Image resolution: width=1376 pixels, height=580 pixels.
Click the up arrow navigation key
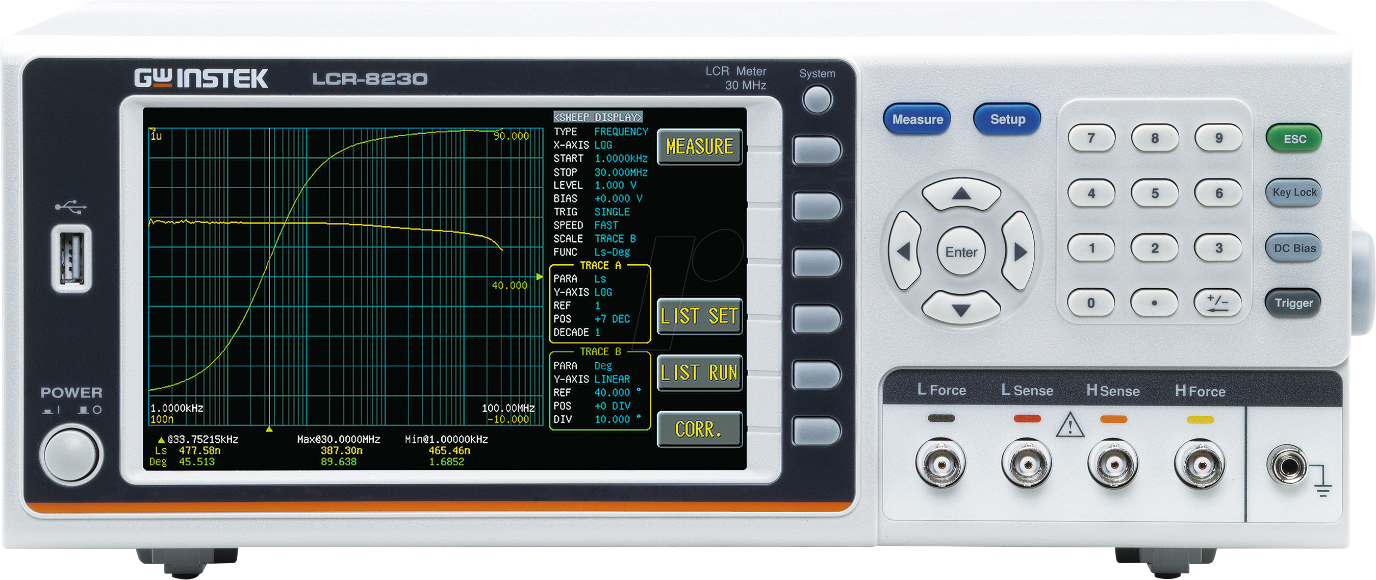[x=961, y=193]
